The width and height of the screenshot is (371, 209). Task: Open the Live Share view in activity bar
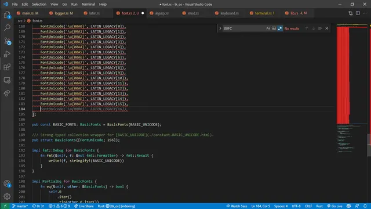[7, 93]
